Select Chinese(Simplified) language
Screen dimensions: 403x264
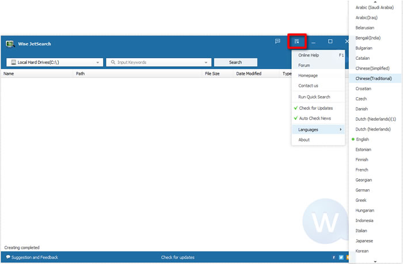[x=375, y=68]
